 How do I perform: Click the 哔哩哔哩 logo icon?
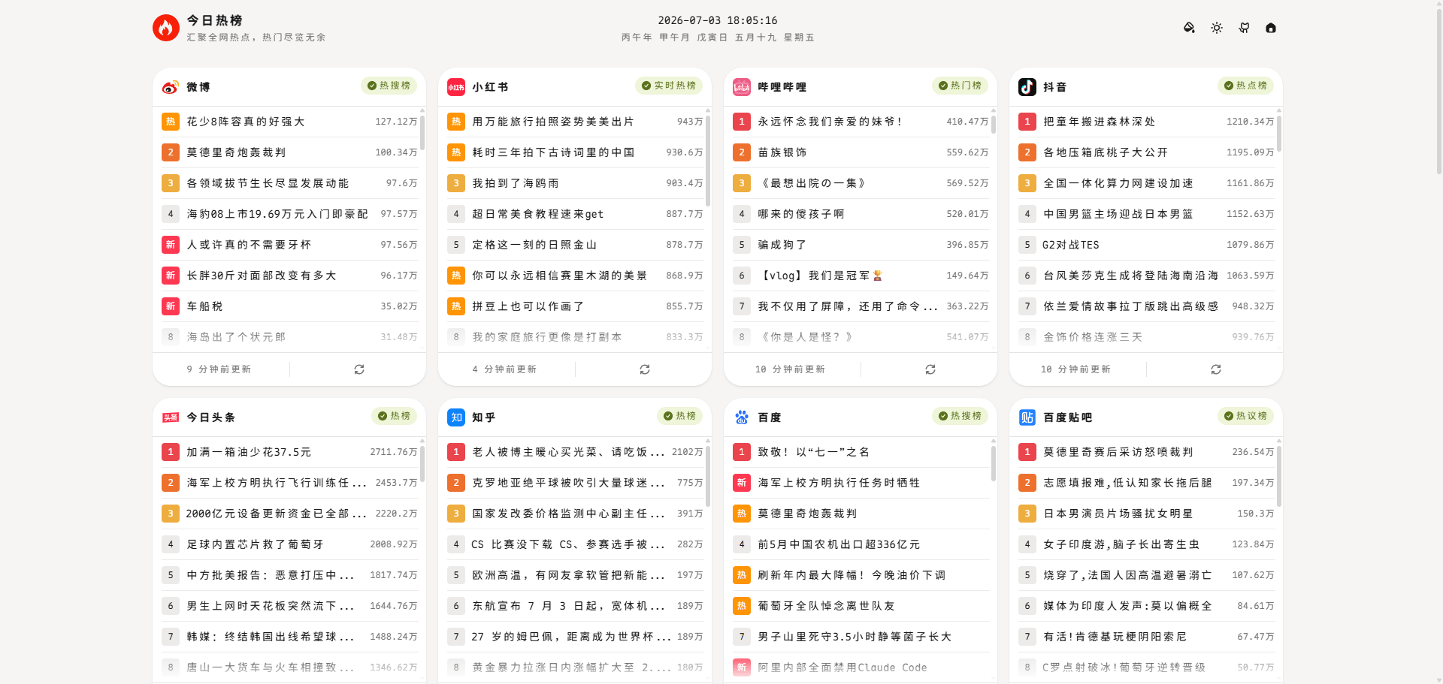click(742, 87)
